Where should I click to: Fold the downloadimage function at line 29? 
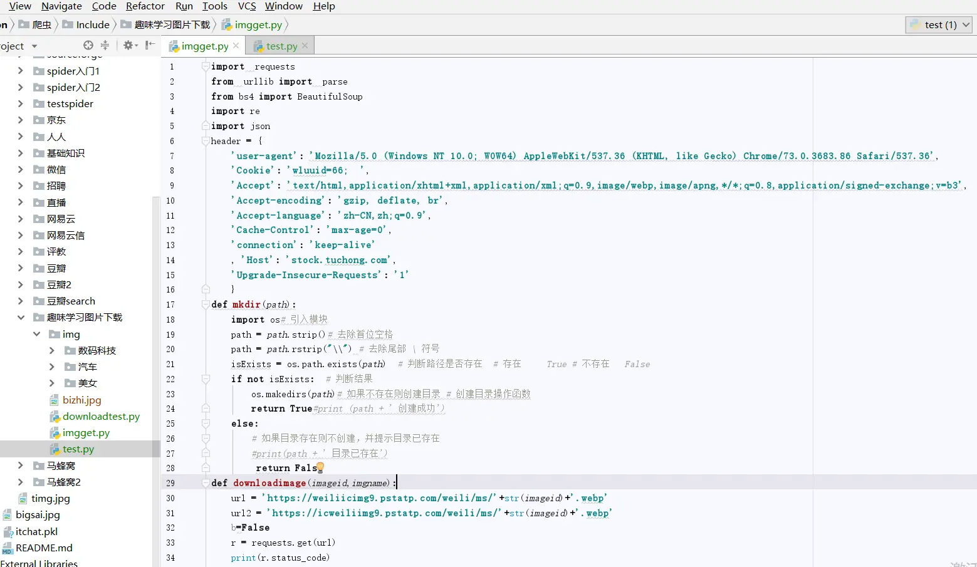tap(205, 482)
